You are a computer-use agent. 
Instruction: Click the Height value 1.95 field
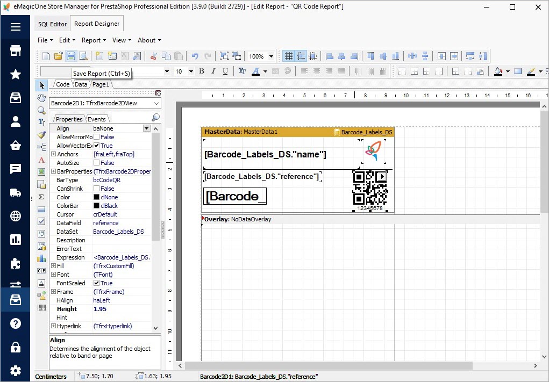122,309
